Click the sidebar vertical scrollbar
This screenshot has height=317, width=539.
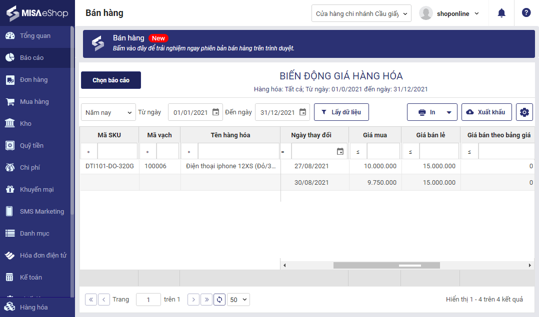point(72,120)
